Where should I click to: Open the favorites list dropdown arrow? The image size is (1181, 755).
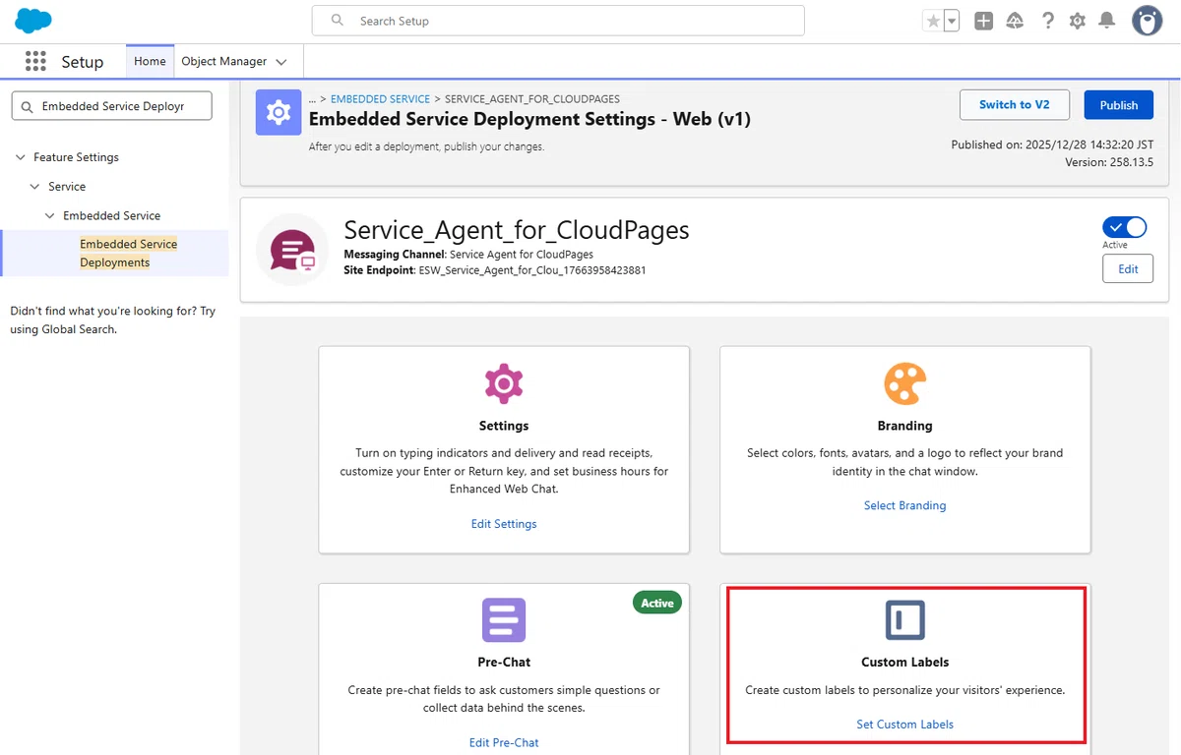point(952,21)
